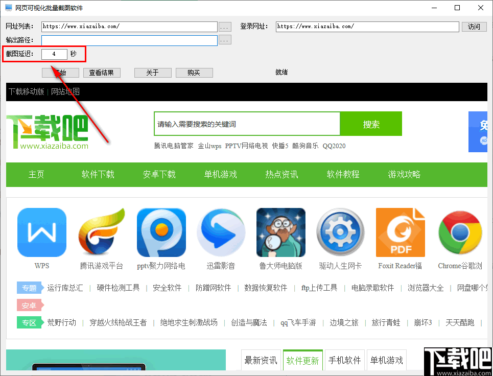Viewport: 493px width, 376px height.
Task: Click the green 搜索 button
Action: [371, 124]
